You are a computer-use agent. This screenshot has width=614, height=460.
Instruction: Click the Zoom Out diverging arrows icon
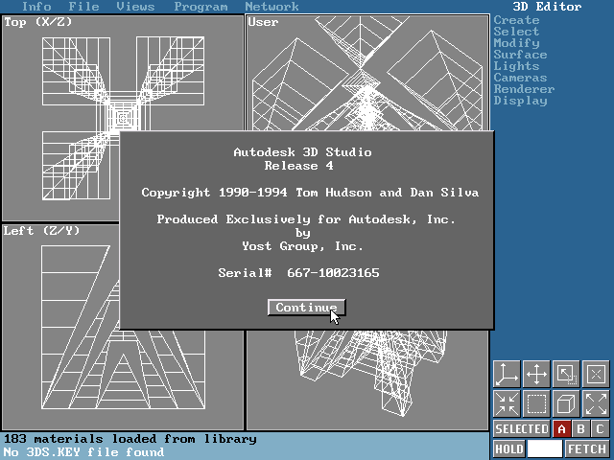(596, 403)
